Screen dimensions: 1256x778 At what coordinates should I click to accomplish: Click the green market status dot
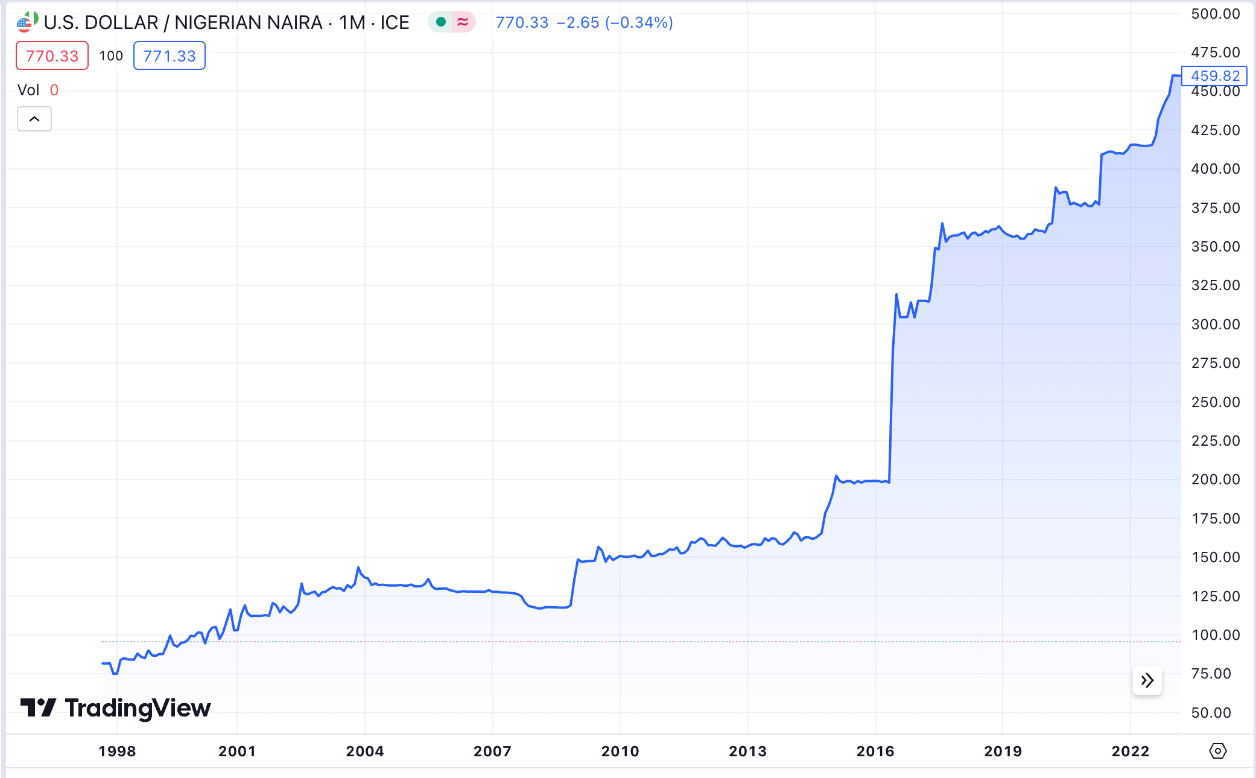click(440, 22)
